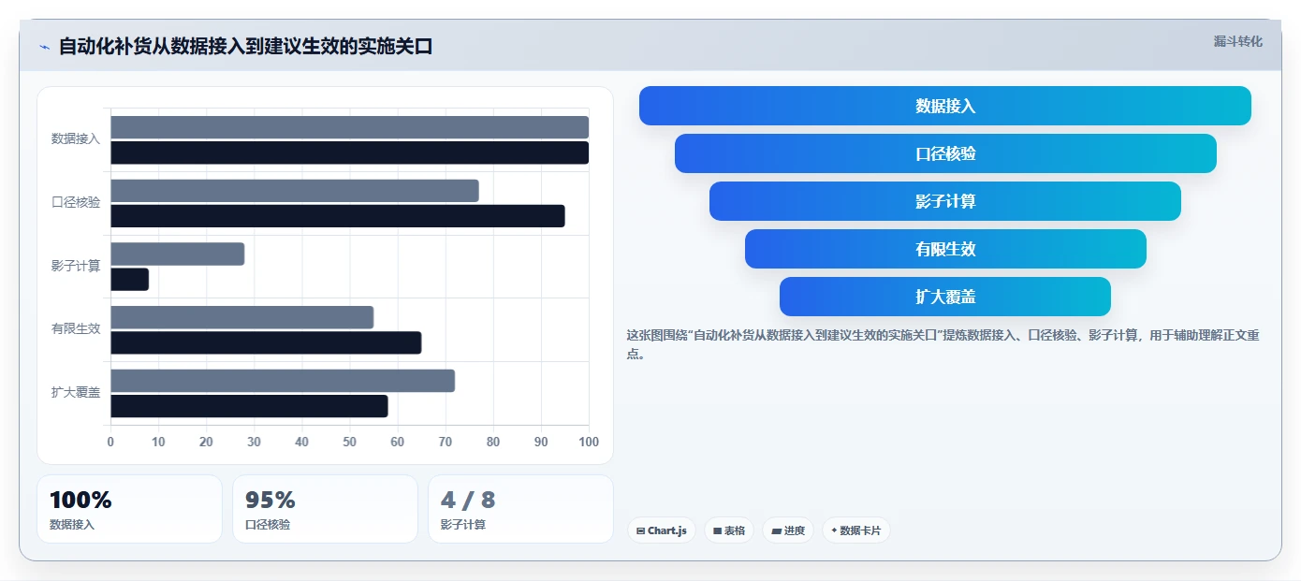Click the 口径核验 y-axis label

coord(76,202)
